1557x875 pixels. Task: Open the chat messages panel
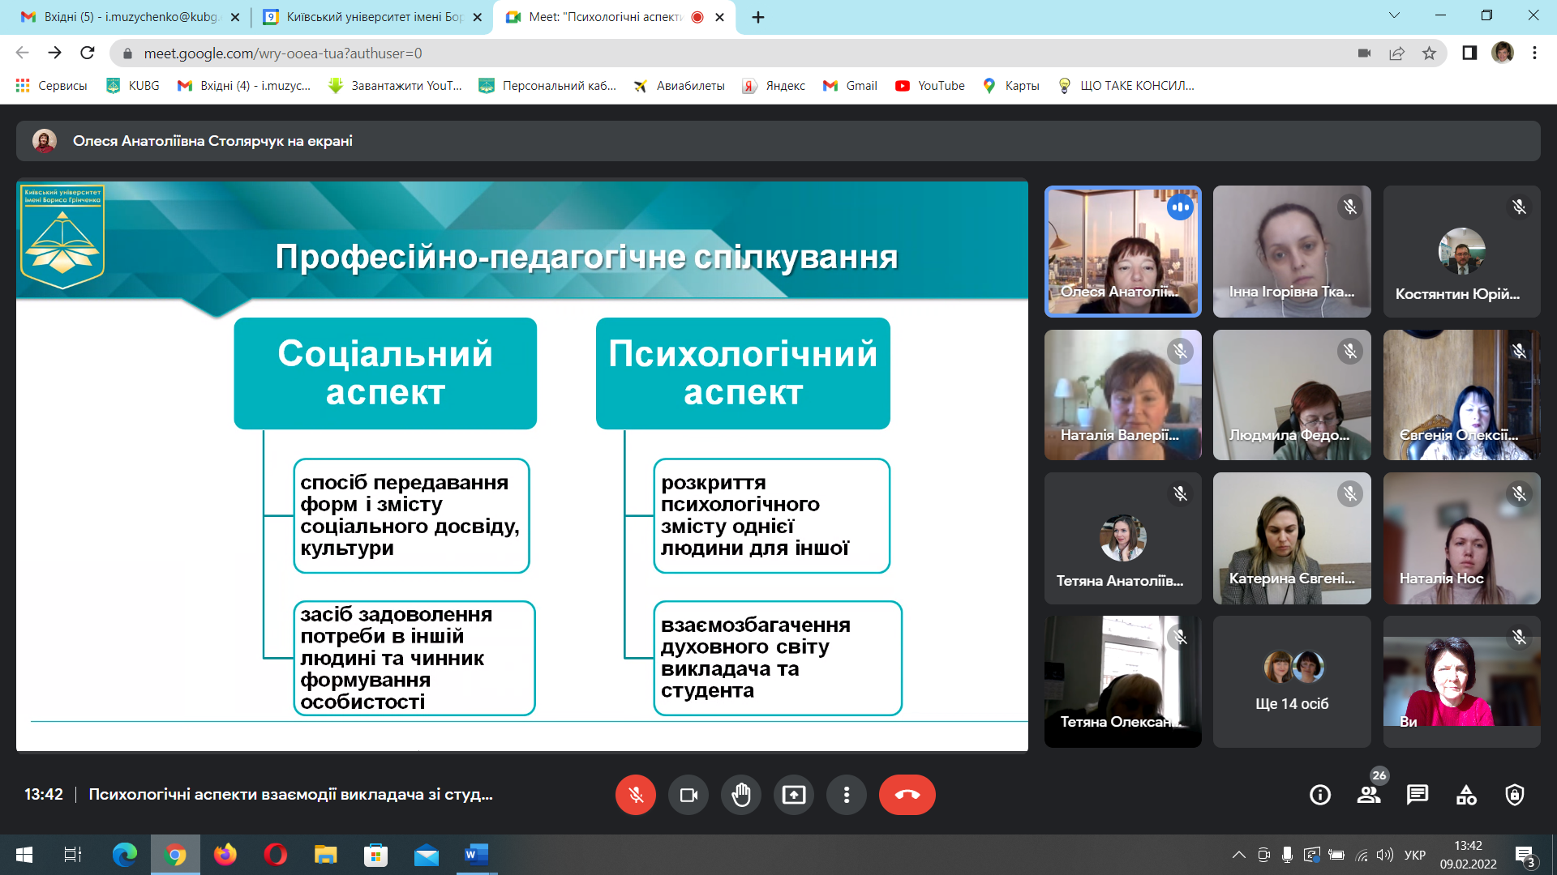[1417, 795]
